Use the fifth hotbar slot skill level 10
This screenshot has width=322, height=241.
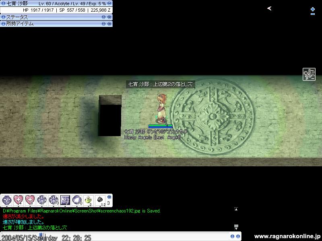[54, 200]
